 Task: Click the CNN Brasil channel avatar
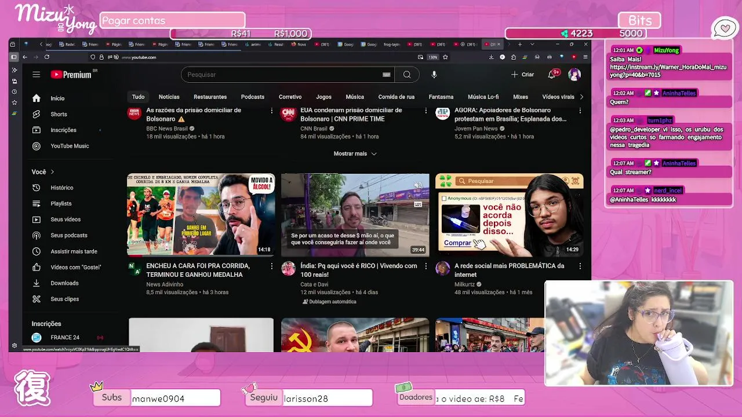(288, 114)
